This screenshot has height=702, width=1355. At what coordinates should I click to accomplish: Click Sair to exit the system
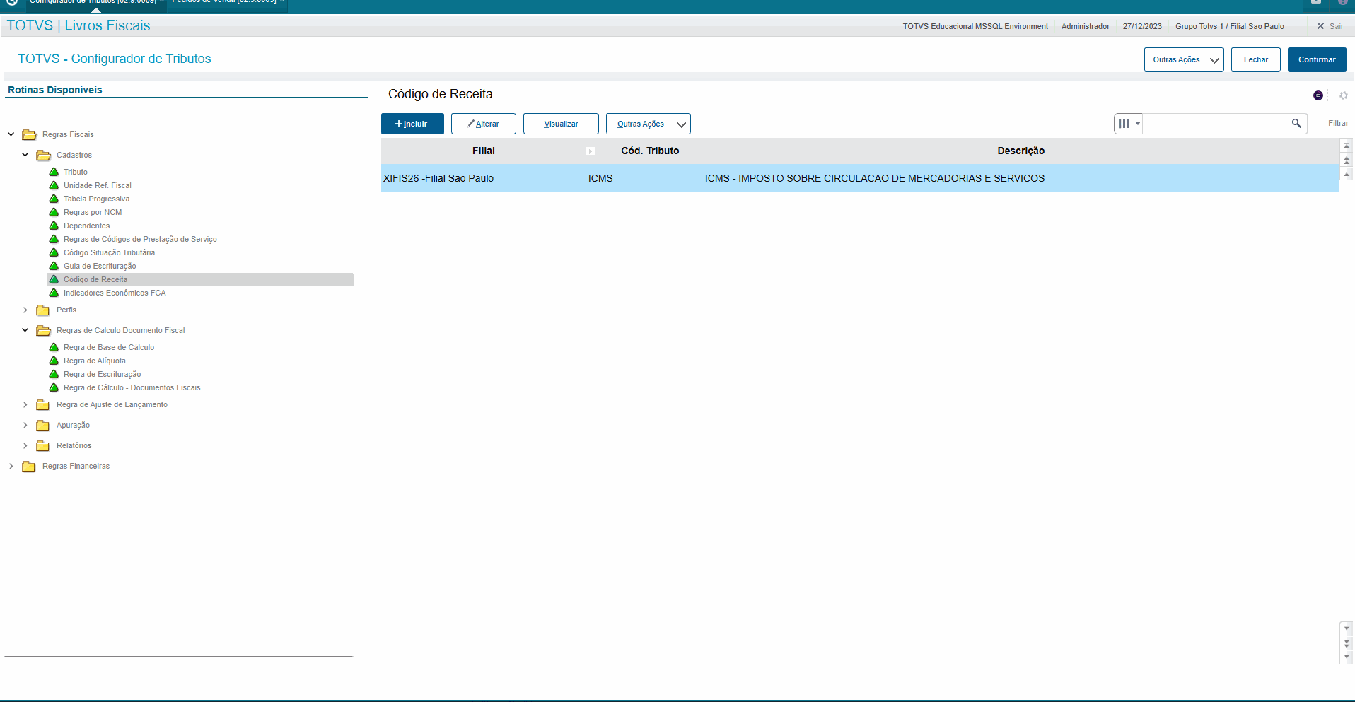[1330, 26]
